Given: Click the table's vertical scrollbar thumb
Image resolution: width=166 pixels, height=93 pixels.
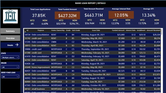Looking at the screenshot, I should (162, 32).
